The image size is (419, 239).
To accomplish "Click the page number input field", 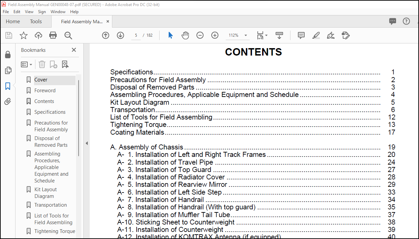I will [136, 35].
